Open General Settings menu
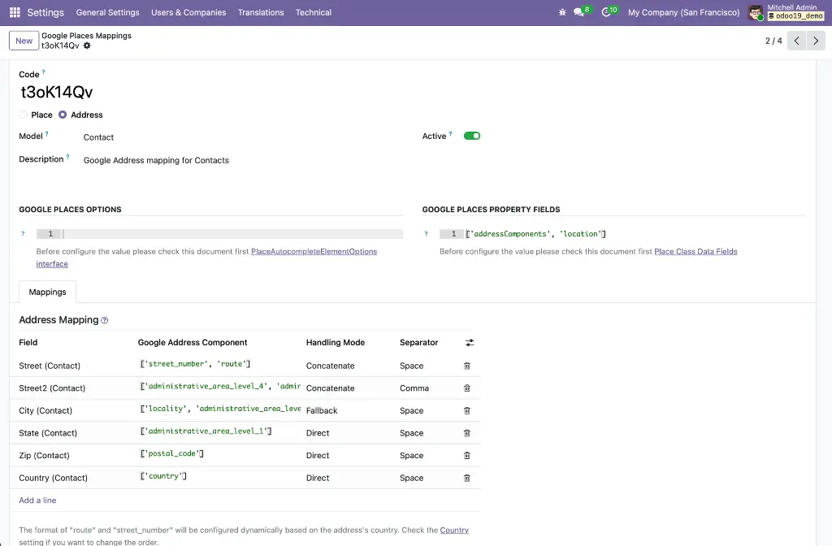This screenshot has height=546, width=832. [x=108, y=12]
